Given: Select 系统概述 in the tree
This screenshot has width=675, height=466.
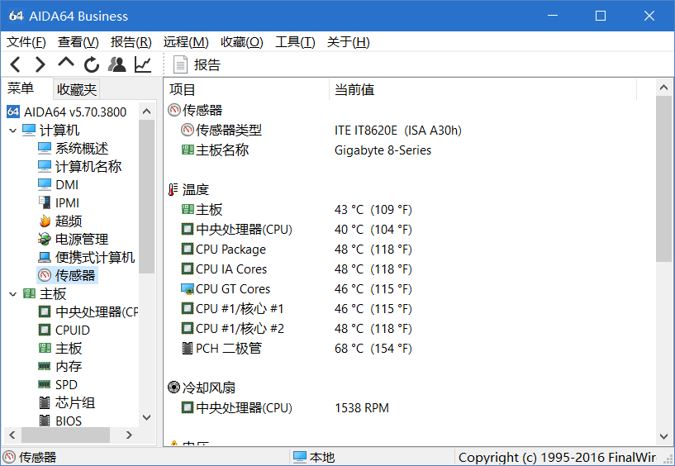Looking at the screenshot, I should 81,148.
